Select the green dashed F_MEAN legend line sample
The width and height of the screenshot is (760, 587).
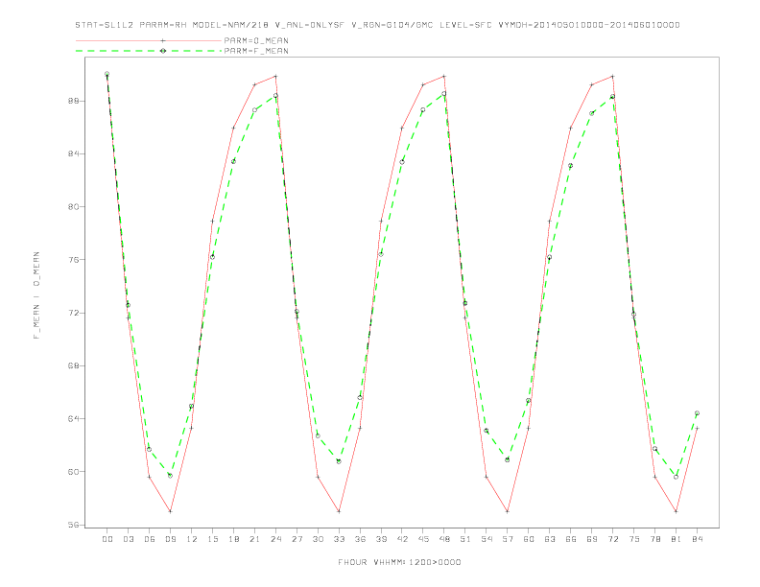[x=149, y=51]
